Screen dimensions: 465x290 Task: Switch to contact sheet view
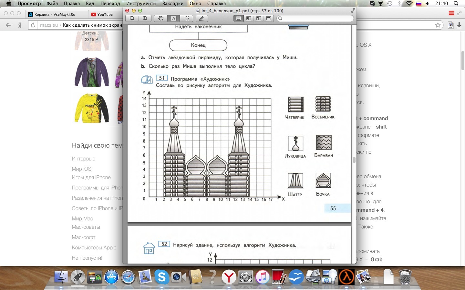pyautogui.click(x=269, y=18)
